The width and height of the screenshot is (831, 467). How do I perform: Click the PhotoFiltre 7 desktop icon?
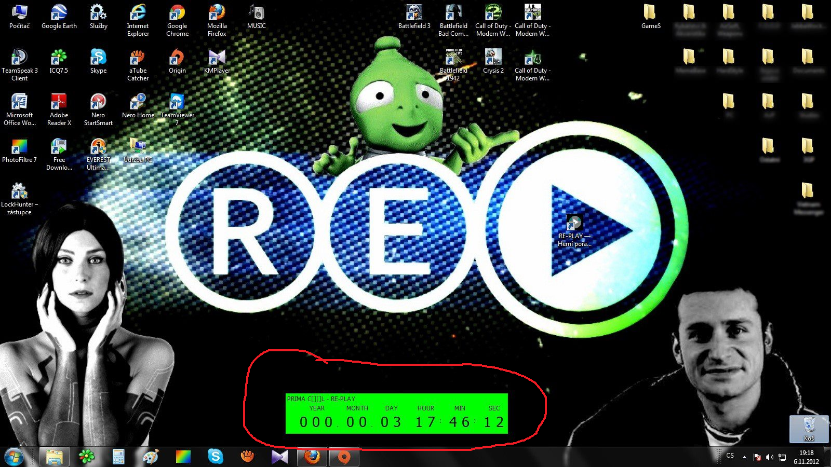tap(19, 150)
